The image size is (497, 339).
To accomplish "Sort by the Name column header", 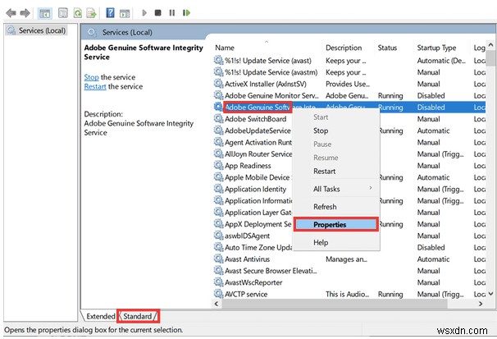I will [225, 48].
